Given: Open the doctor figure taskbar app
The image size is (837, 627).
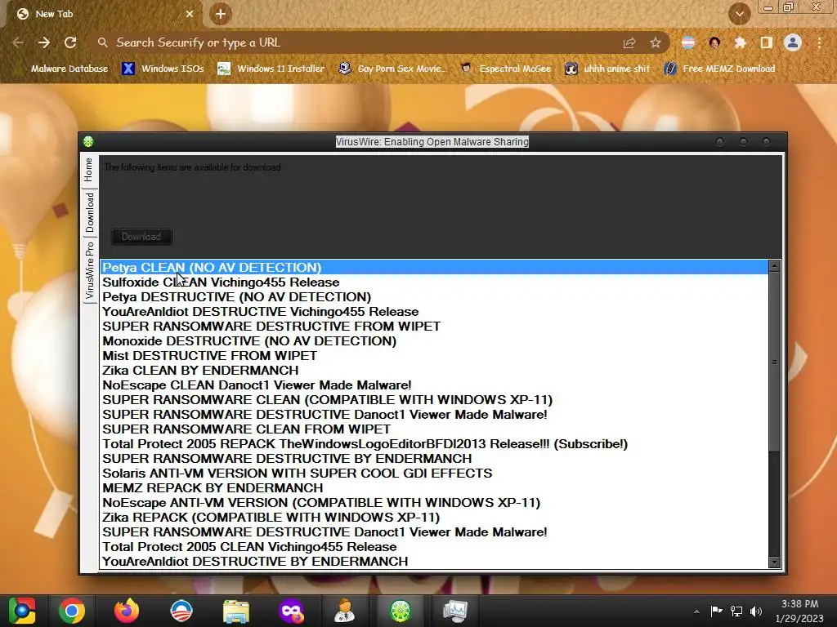Looking at the screenshot, I should click(345, 611).
